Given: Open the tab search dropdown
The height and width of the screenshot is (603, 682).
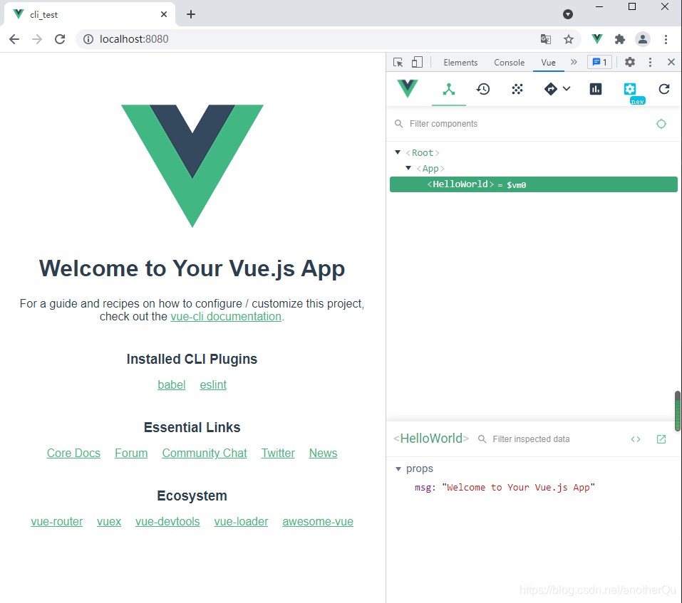Looking at the screenshot, I should (x=567, y=14).
